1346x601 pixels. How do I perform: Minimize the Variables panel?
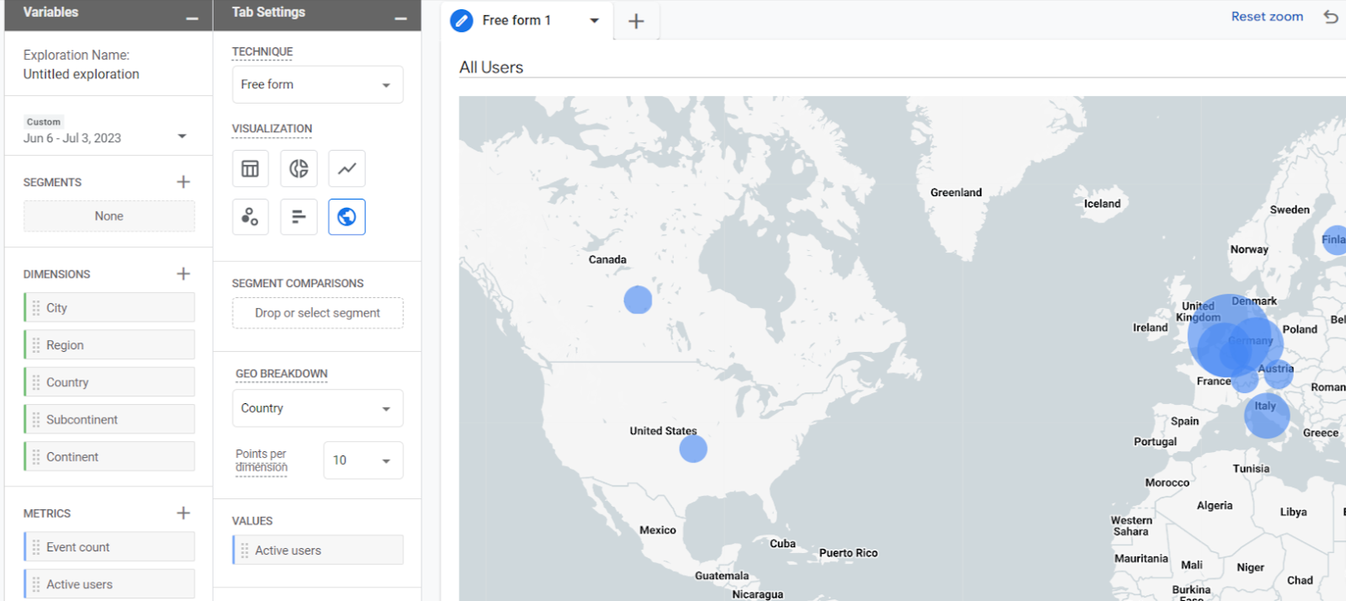coord(193,18)
